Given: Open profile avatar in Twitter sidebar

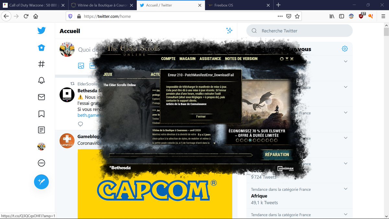Looking at the screenshot, I should pos(41,147).
